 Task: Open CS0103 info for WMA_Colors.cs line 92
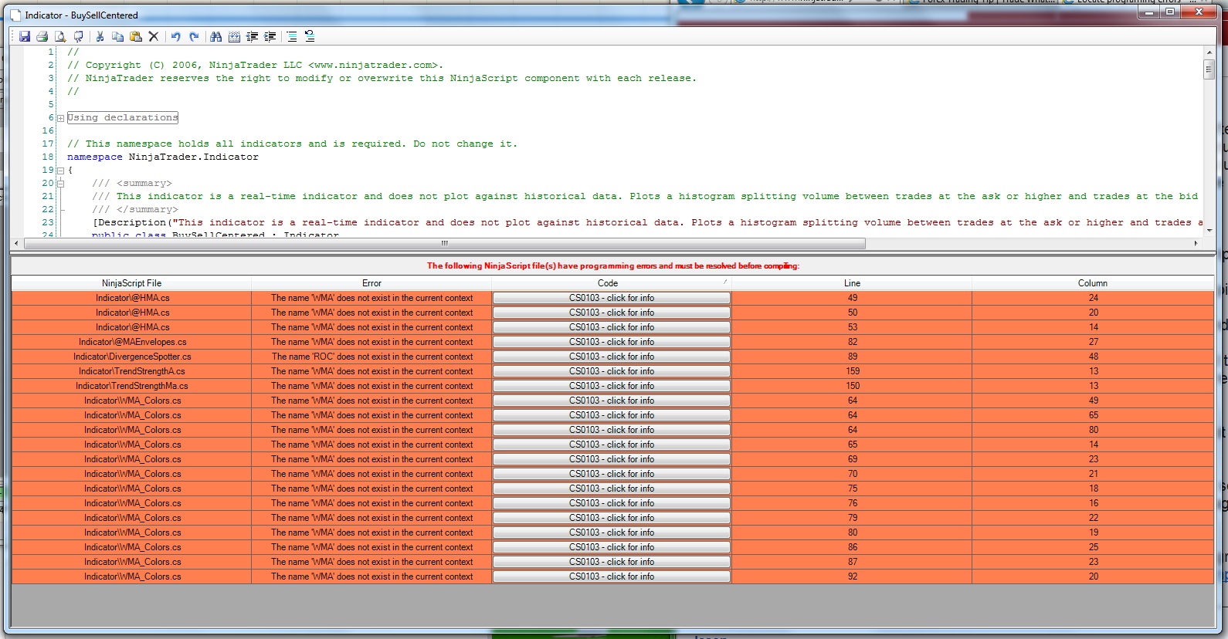click(612, 576)
